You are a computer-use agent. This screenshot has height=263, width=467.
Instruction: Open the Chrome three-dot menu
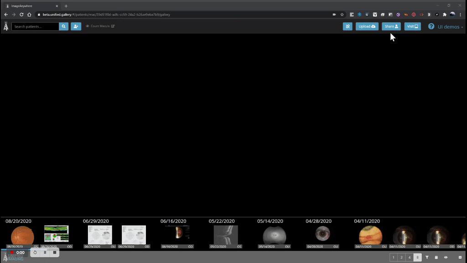point(461,15)
